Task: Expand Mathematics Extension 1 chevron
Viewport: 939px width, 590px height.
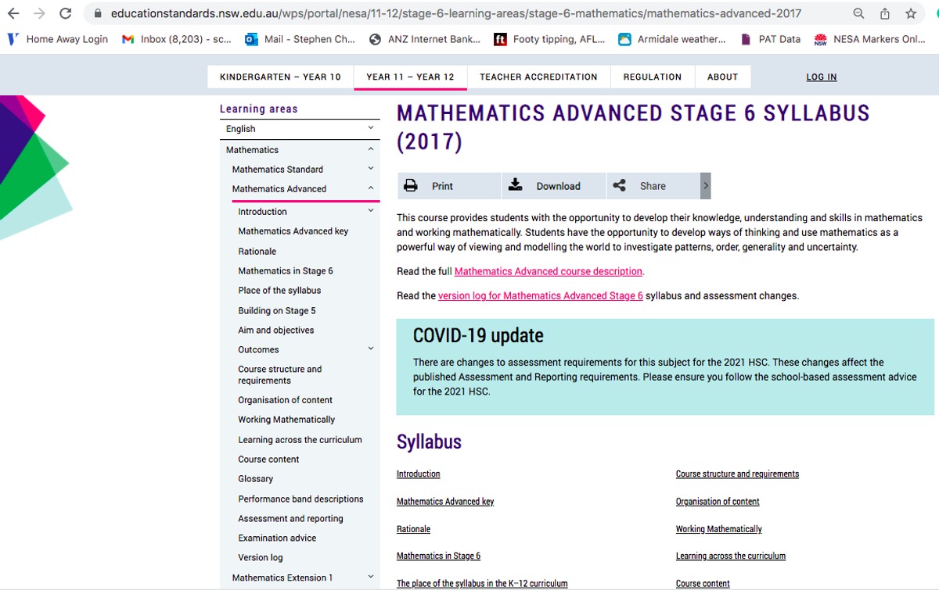Action: pos(371,577)
